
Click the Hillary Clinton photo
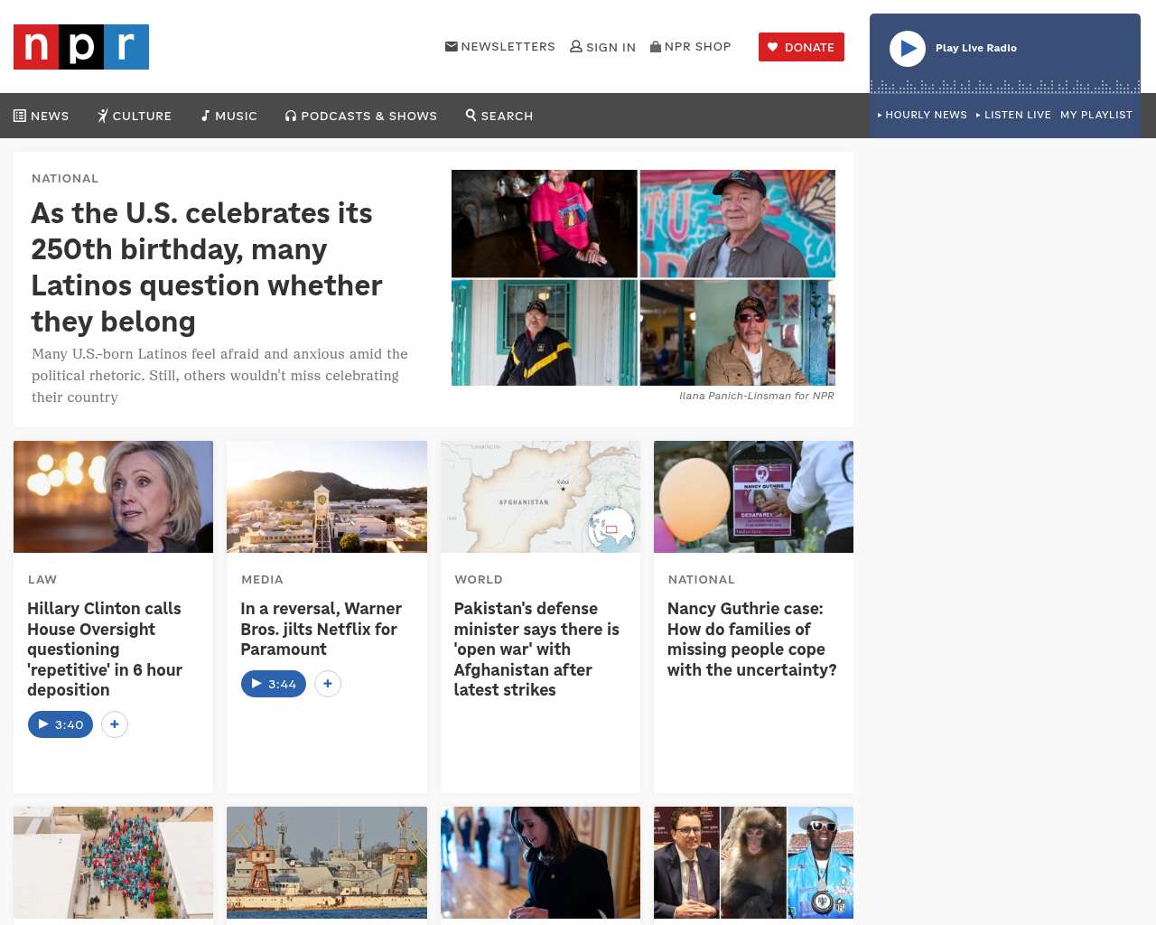click(x=114, y=497)
